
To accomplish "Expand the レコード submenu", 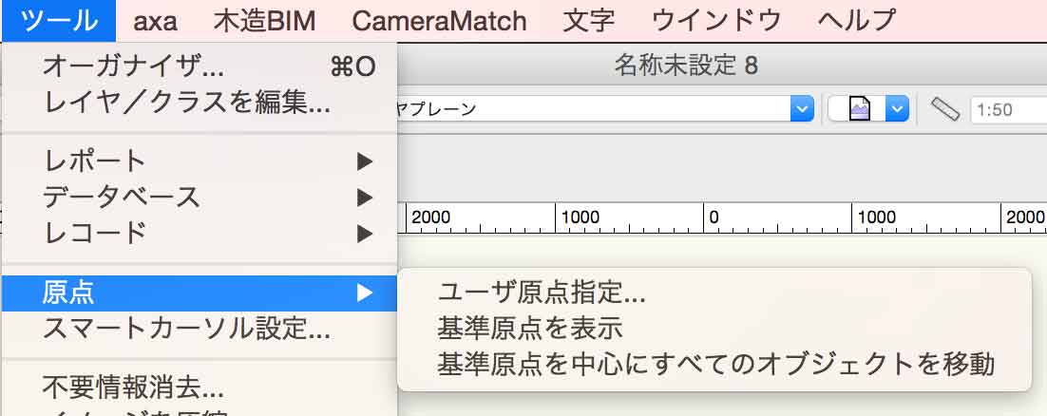I will pyautogui.click(x=95, y=232).
